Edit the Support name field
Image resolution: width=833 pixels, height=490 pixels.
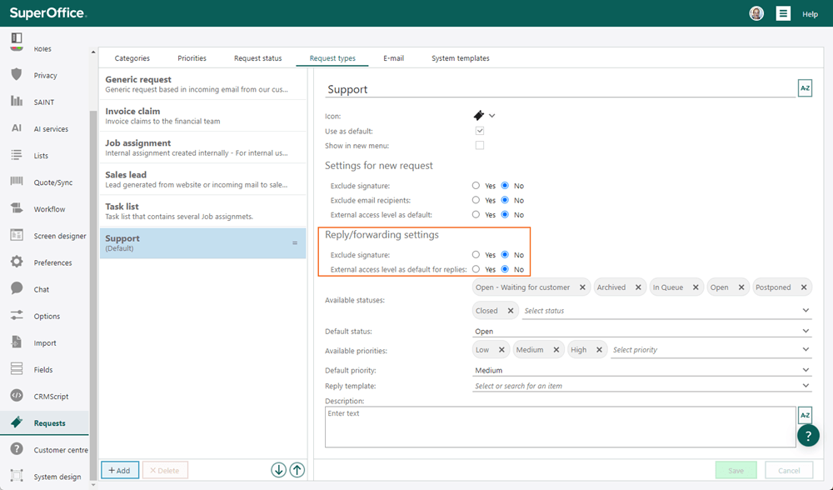coord(560,89)
